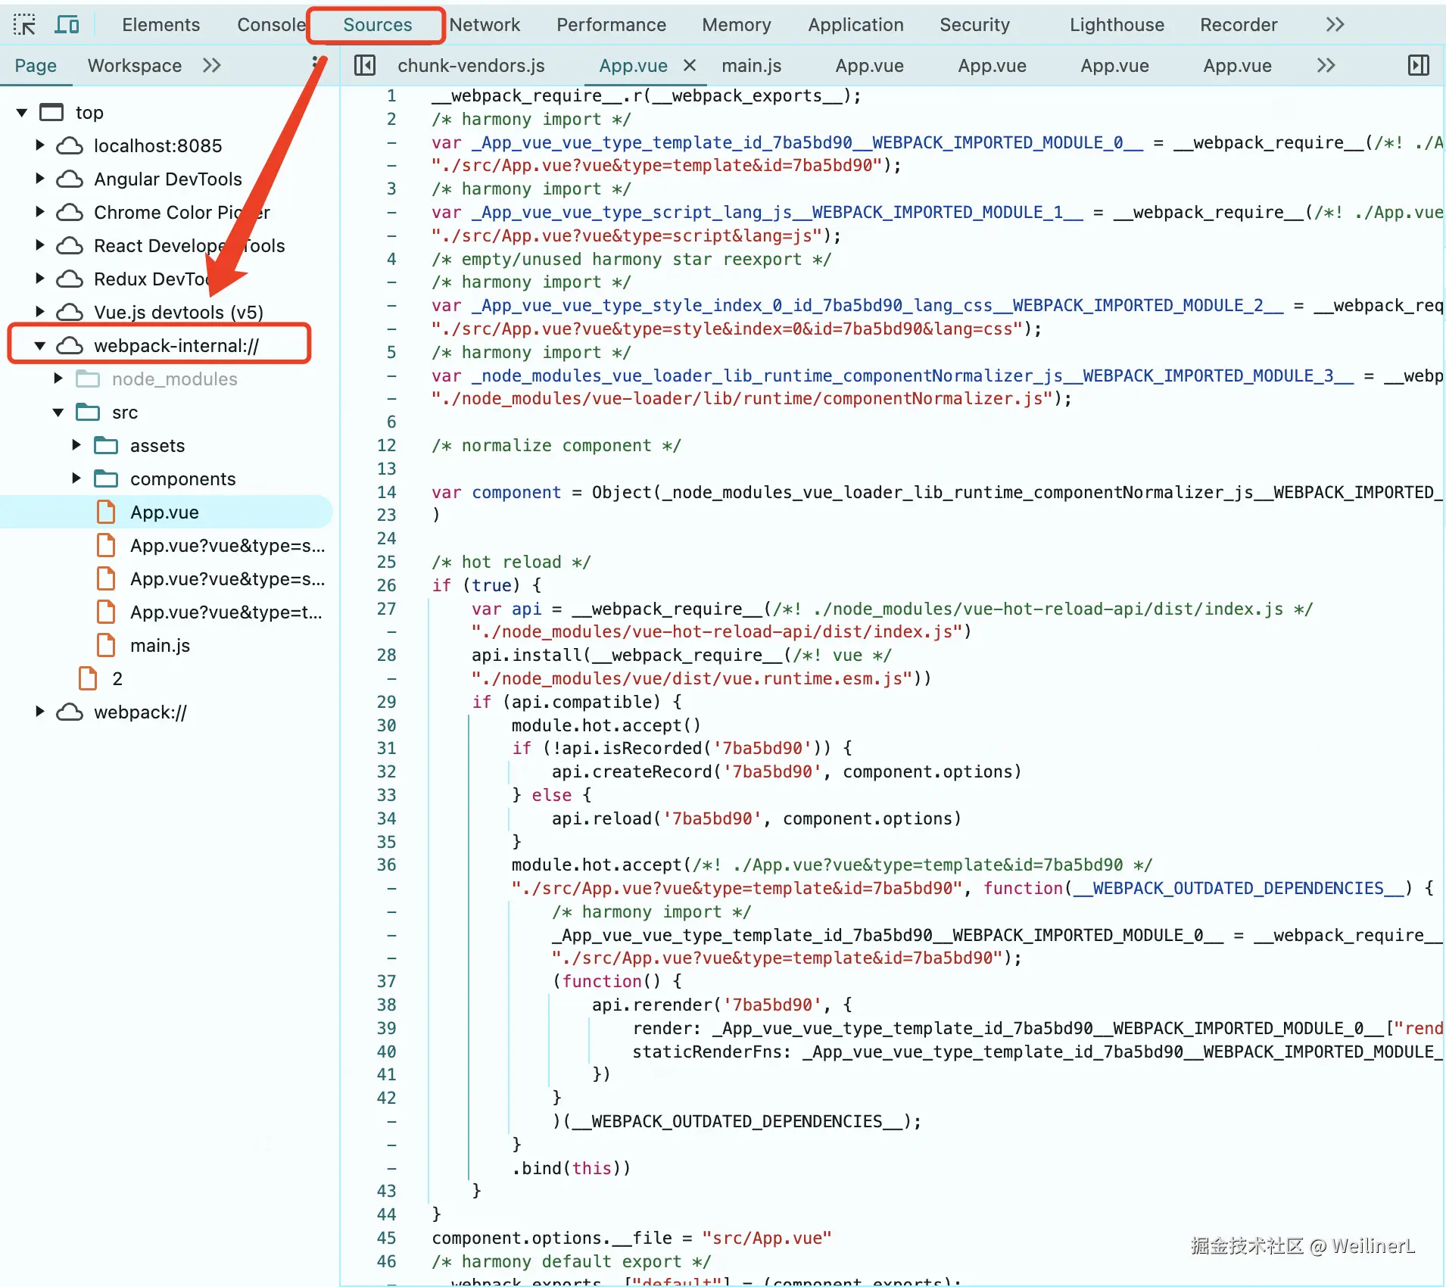Activate the inspect element picker icon

(x=24, y=25)
